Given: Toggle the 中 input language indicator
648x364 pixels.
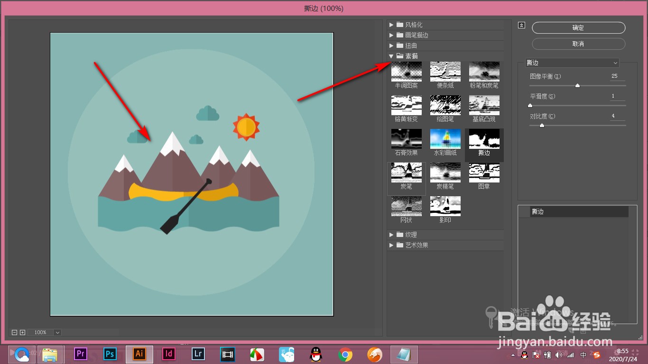Looking at the screenshot, I should coord(583,355).
